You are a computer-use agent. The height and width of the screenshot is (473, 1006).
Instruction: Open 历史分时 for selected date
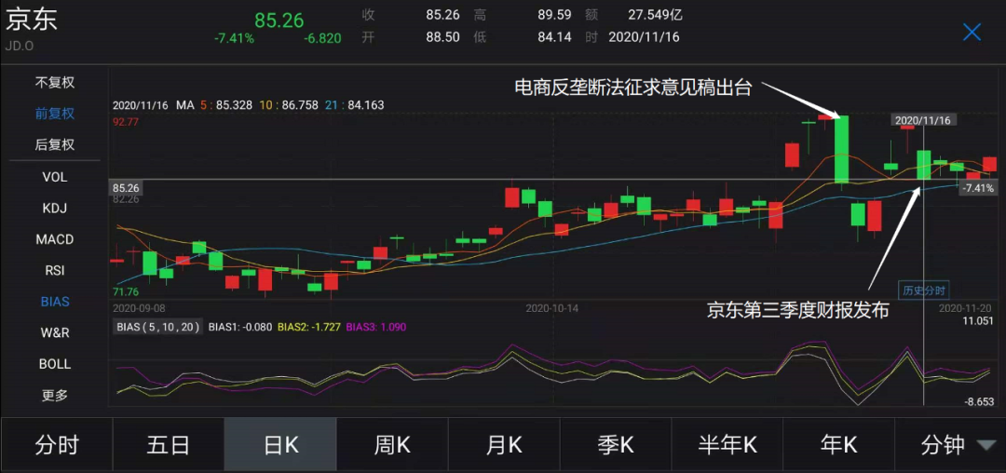922,290
